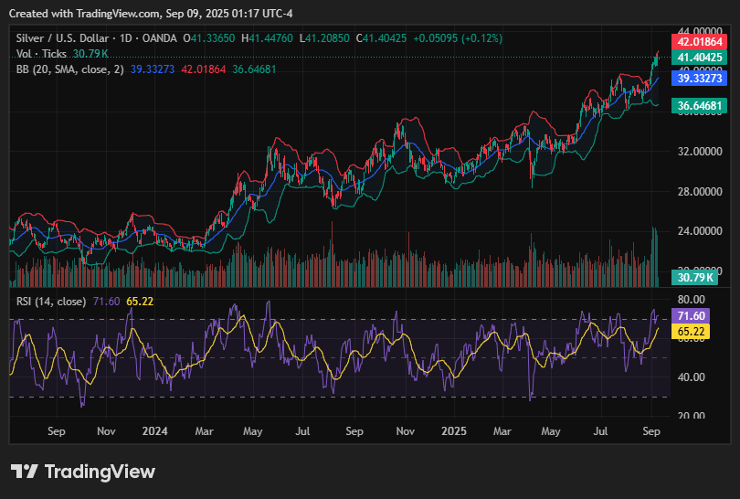This screenshot has width=740, height=499.
Task: Click the 30.79K volume scale tag
Action: pyautogui.click(x=694, y=278)
